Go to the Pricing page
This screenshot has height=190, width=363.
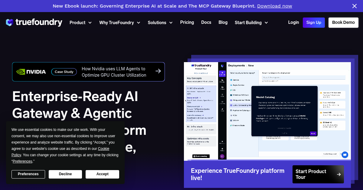pos(187,22)
